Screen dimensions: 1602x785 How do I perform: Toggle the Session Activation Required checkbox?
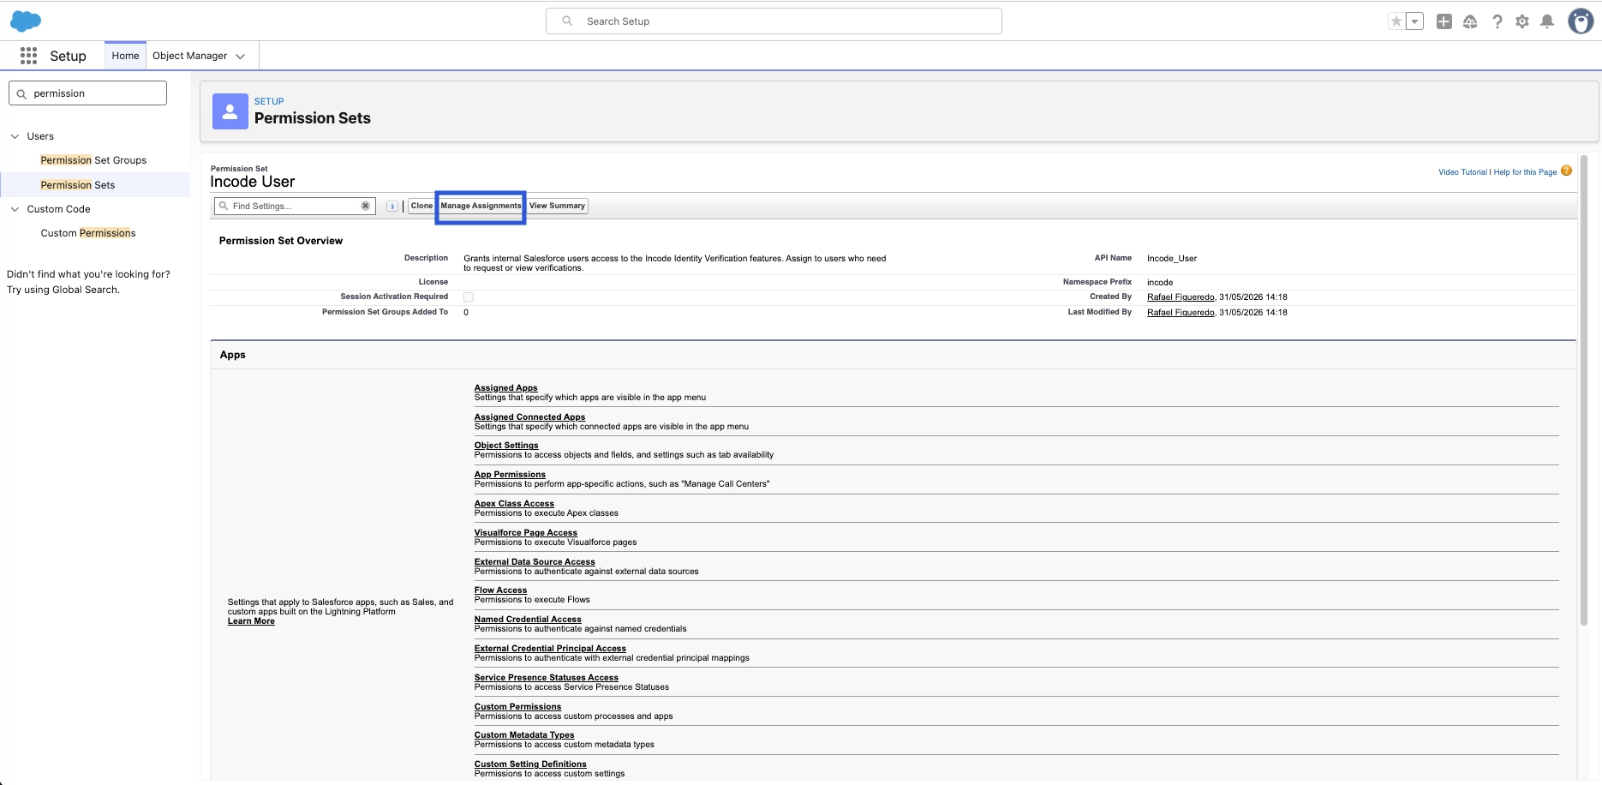pos(469,297)
